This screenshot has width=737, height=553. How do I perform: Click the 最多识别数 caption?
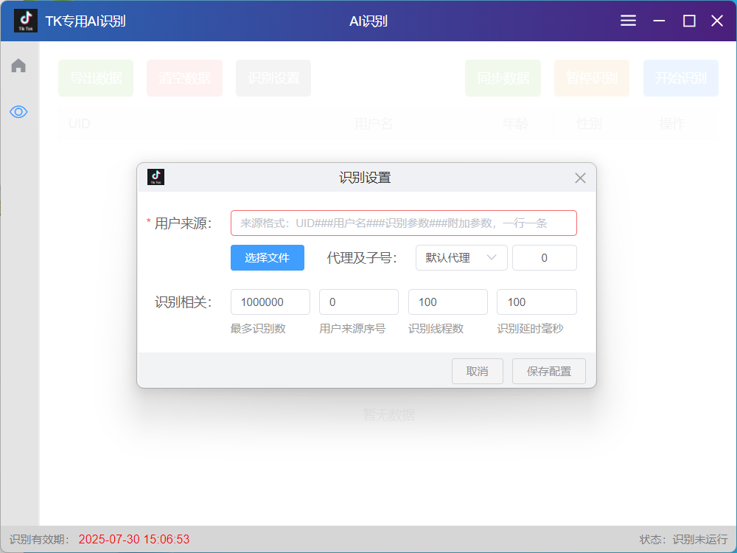tap(258, 329)
